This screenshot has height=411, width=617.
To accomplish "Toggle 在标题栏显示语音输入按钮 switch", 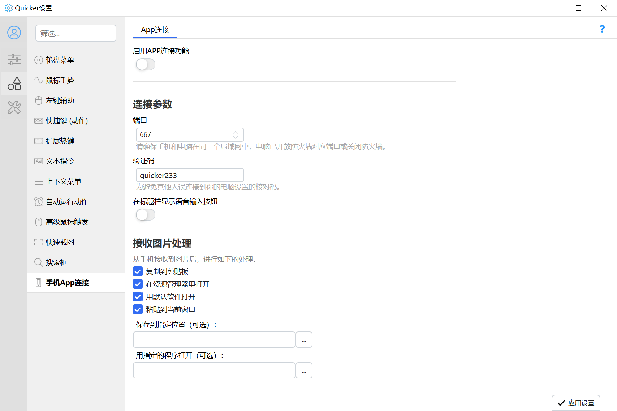I will [x=146, y=215].
